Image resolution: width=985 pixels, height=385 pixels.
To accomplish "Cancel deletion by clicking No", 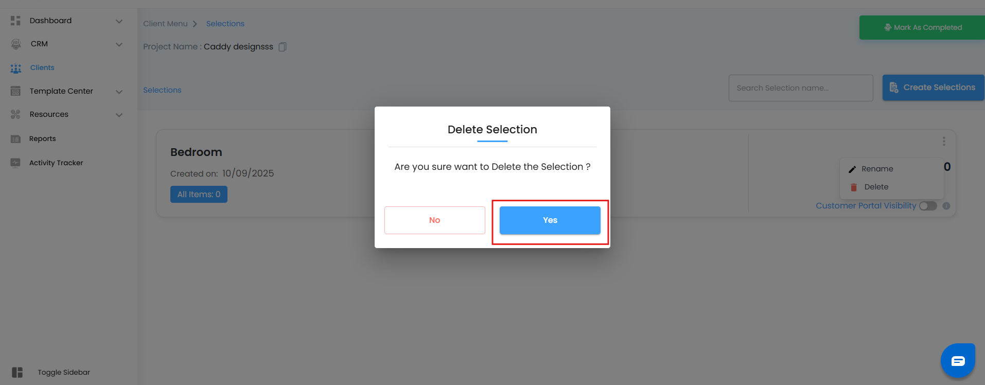I will [434, 220].
